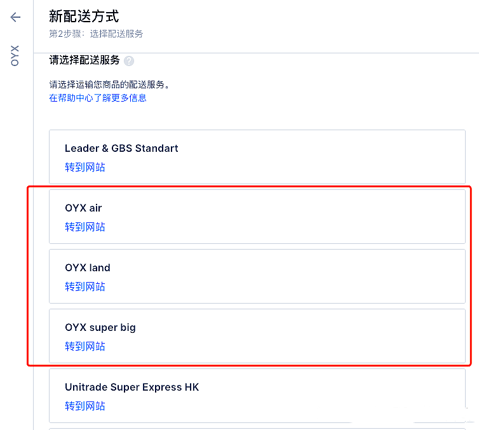Open the 在帮助中心了解更多信息 link
479x430 pixels.
98,98
